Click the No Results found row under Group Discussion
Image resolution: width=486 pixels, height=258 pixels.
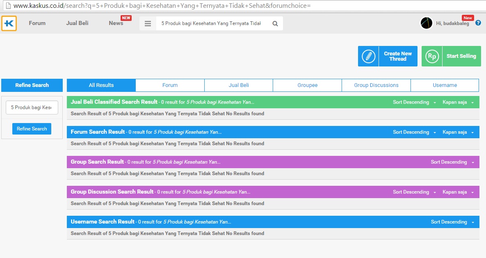pyautogui.click(x=273, y=203)
